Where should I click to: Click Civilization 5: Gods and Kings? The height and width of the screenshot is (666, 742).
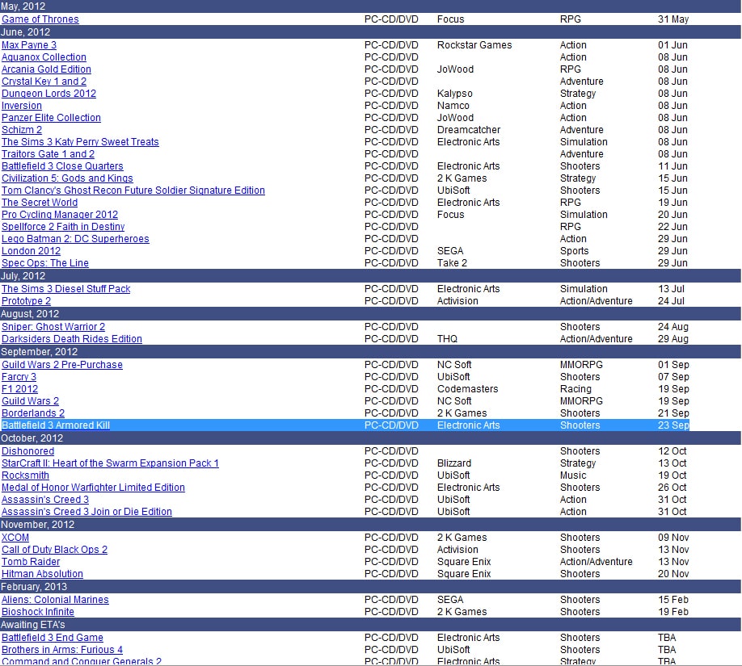[67, 178]
